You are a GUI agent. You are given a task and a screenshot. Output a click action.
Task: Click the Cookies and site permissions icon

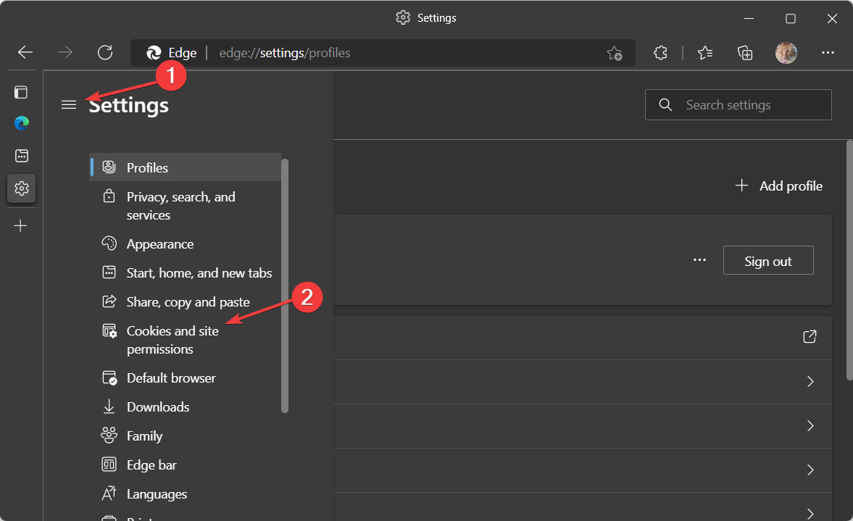pyautogui.click(x=109, y=330)
